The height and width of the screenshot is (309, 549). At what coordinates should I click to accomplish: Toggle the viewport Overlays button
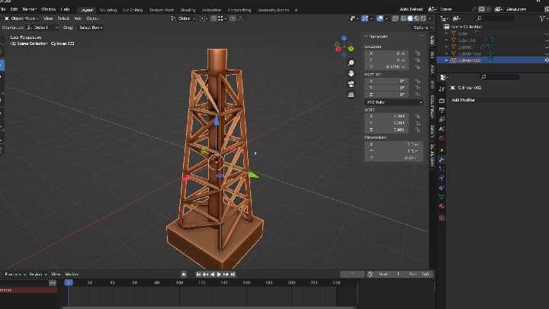coord(380,18)
